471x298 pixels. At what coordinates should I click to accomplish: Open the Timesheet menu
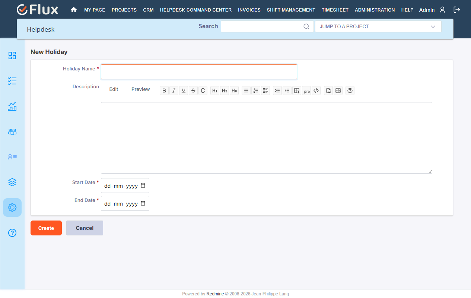335,10
